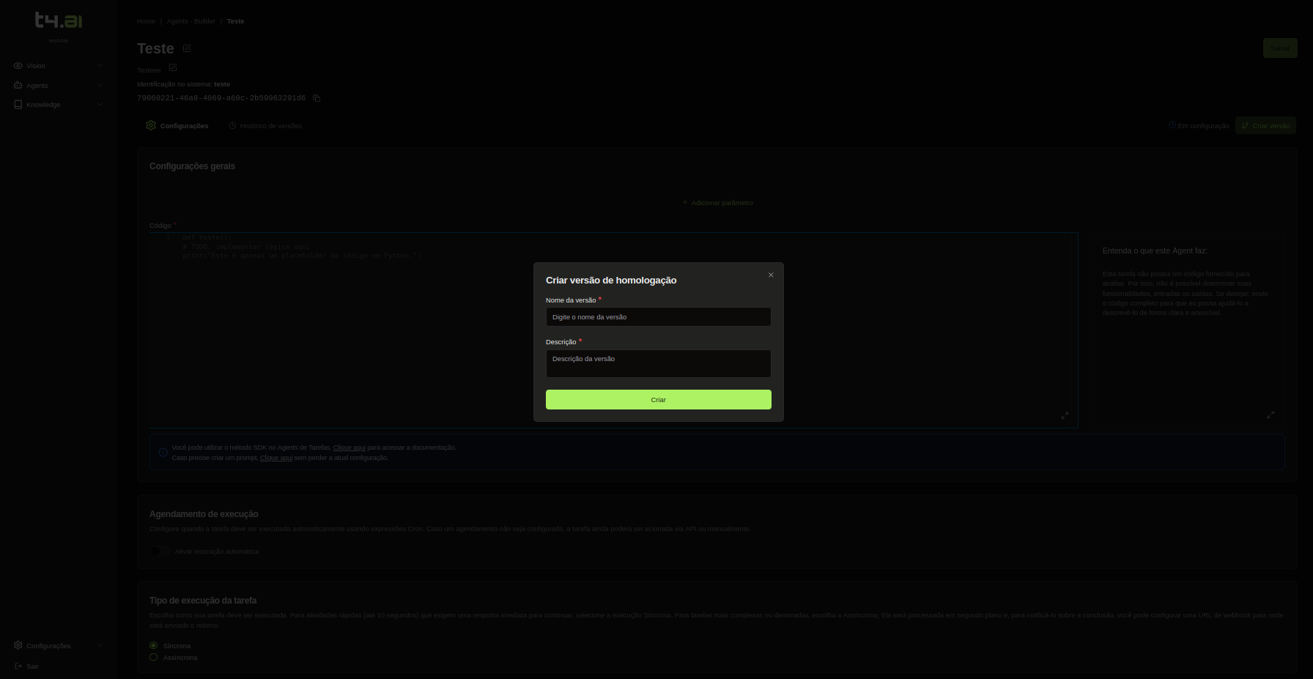1313x679 pixels.
Task: Select the Síncrona execution option
Action: click(154, 645)
